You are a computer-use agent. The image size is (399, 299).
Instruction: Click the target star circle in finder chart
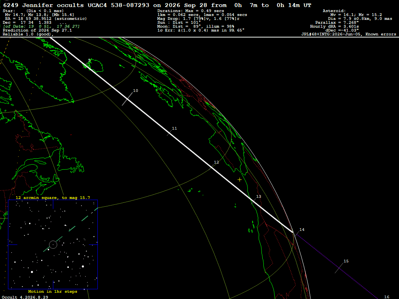pos(53,244)
